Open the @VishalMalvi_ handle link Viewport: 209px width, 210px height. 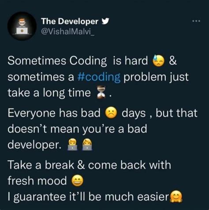click(68, 31)
